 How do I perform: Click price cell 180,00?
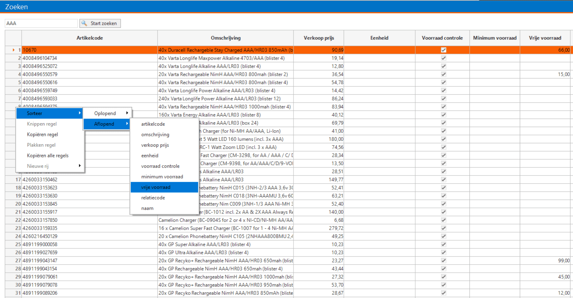(319, 139)
